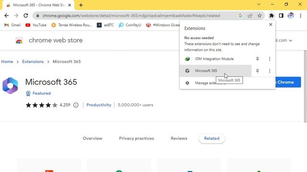Click the Add to Chrome button
The image size is (307, 172).
[x=288, y=82]
